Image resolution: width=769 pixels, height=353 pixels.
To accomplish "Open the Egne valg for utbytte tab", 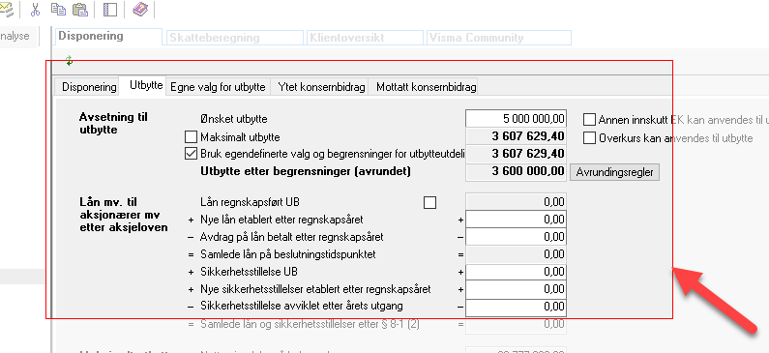I will click(219, 87).
